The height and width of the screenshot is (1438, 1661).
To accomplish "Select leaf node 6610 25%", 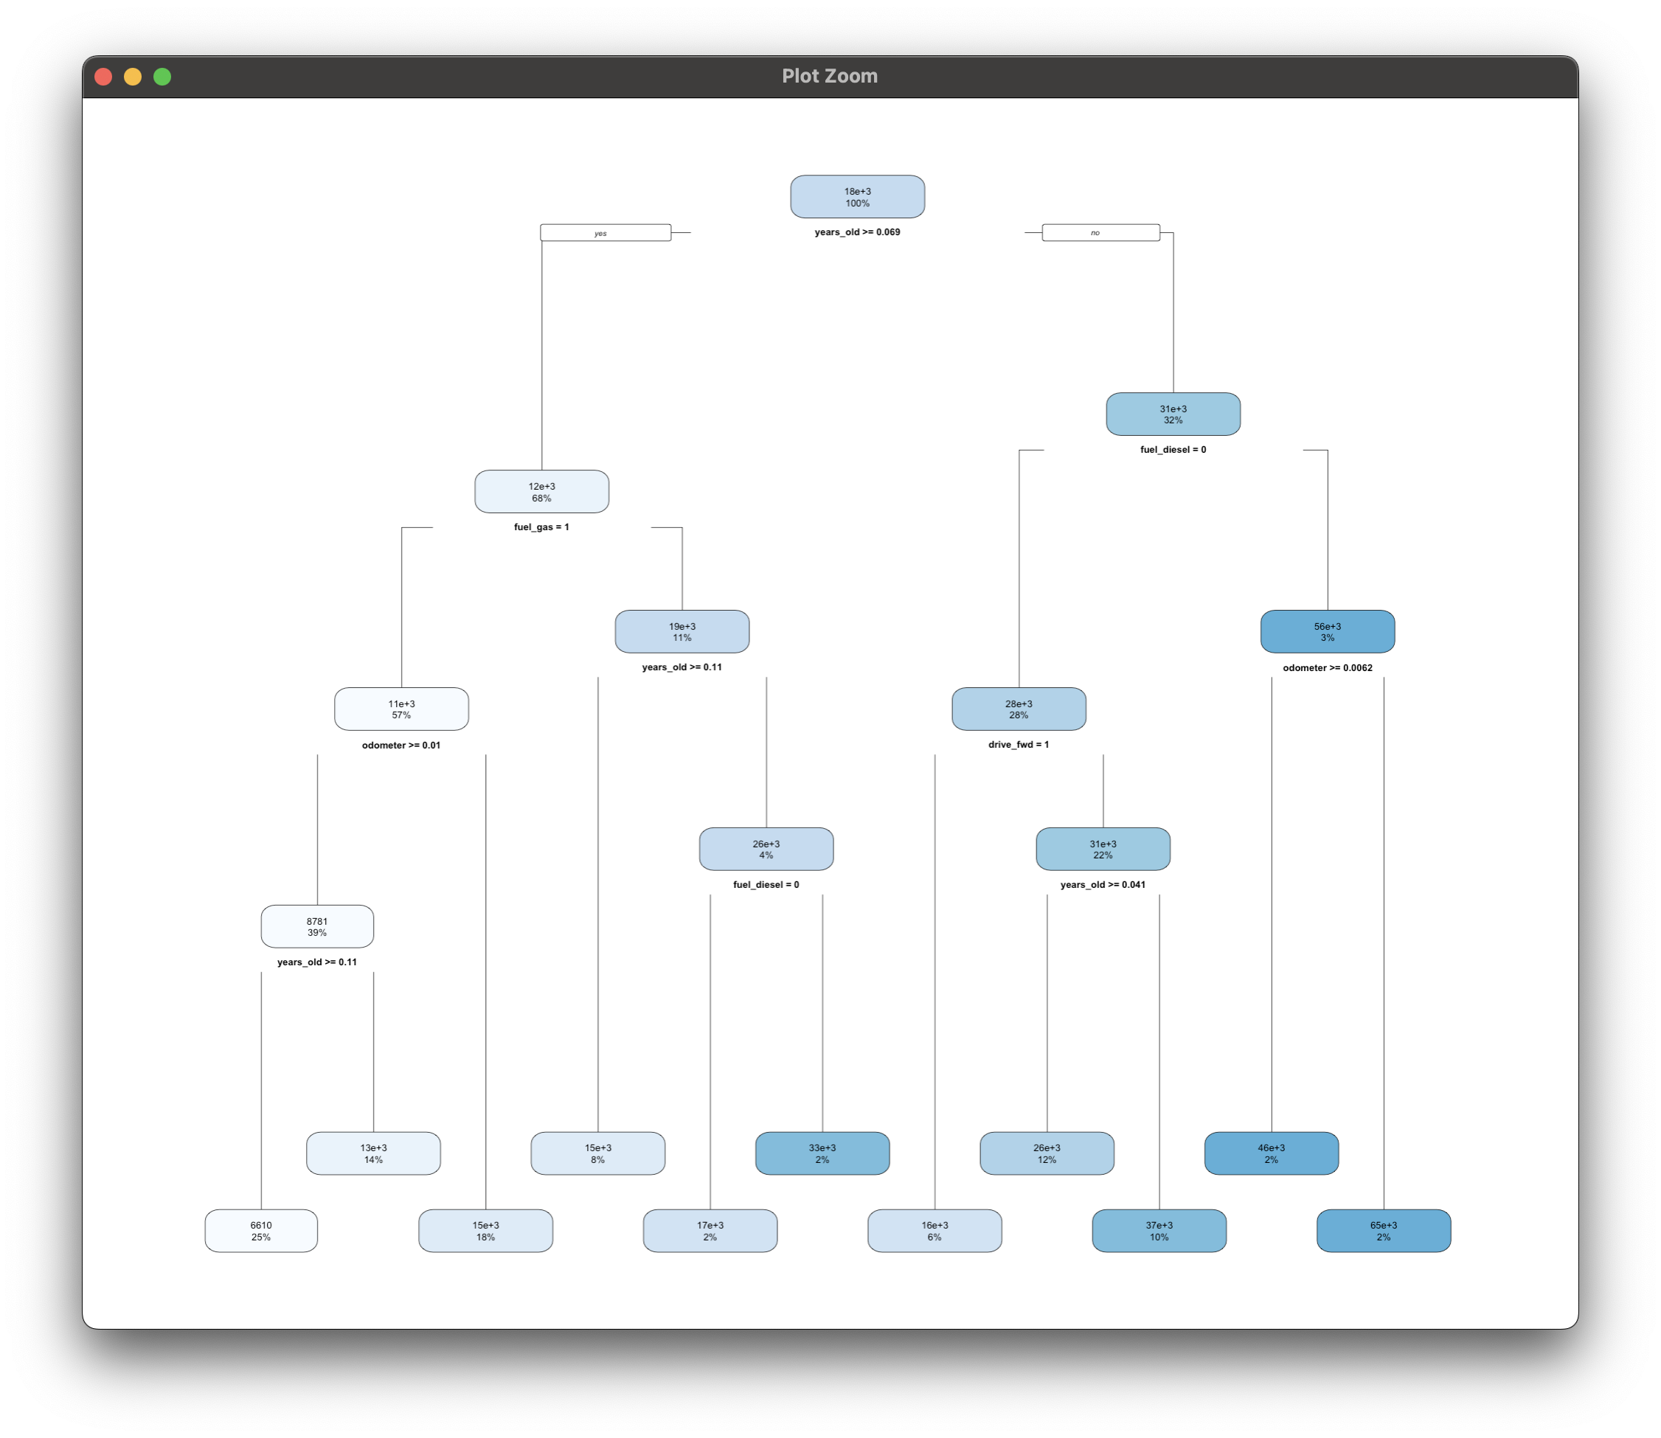I will click(261, 1231).
